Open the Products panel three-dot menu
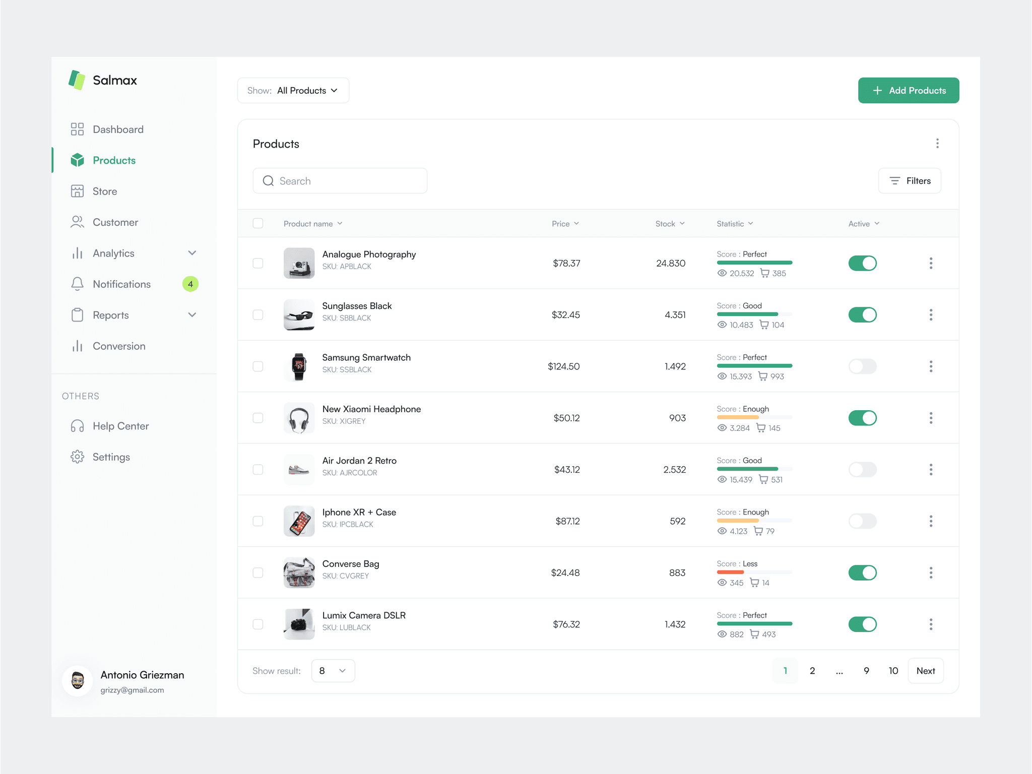1032x774 pixels. (x=937, y=144)
